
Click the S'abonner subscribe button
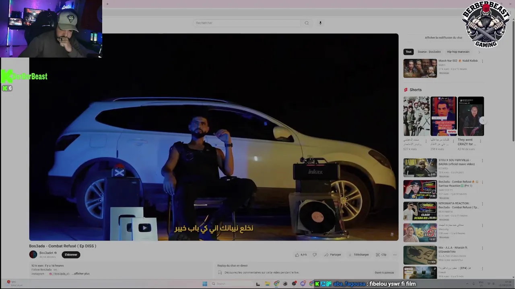[x=71, y=254]
